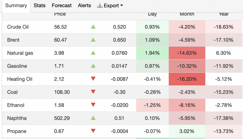Click the Propane red down arrow
The image size is (243, 139).
pos(93,131)
